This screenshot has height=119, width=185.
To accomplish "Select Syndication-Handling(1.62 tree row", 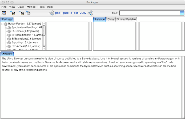I will (27, 28).
